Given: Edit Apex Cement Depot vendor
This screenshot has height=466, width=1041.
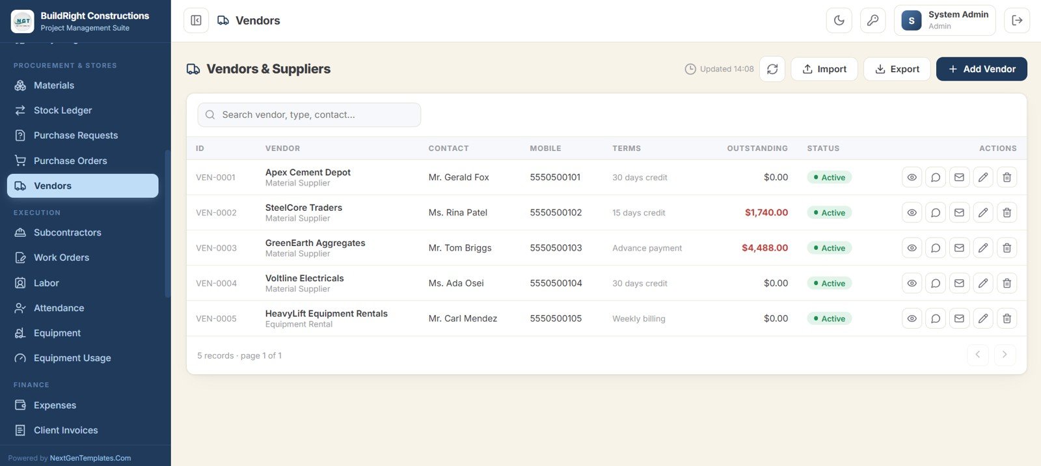Looking at the screenshot, I should coord(983,177).
